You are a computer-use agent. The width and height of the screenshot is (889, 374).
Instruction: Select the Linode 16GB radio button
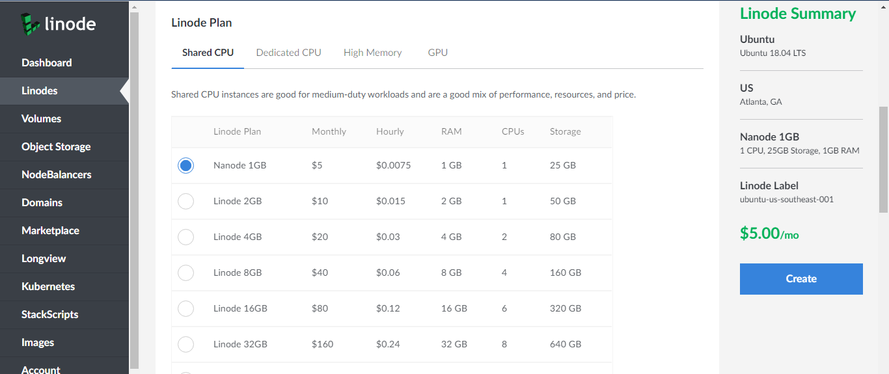(185, 309)
